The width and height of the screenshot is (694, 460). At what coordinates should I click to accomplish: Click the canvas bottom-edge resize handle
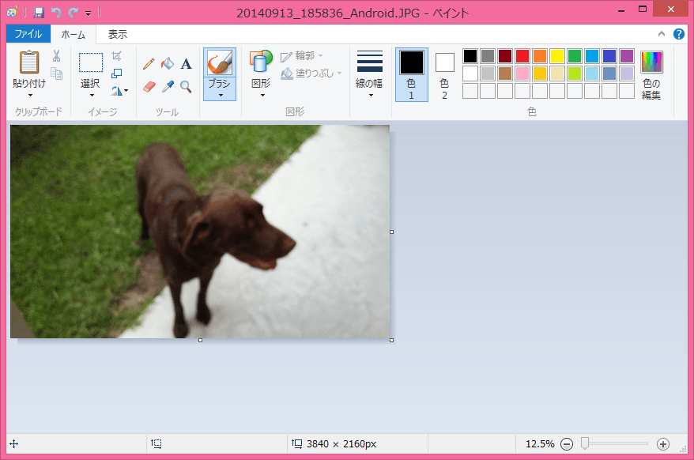pos(201,340)
